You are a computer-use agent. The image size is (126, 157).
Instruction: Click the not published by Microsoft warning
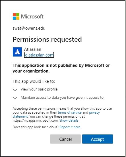[x=61, y=68]
